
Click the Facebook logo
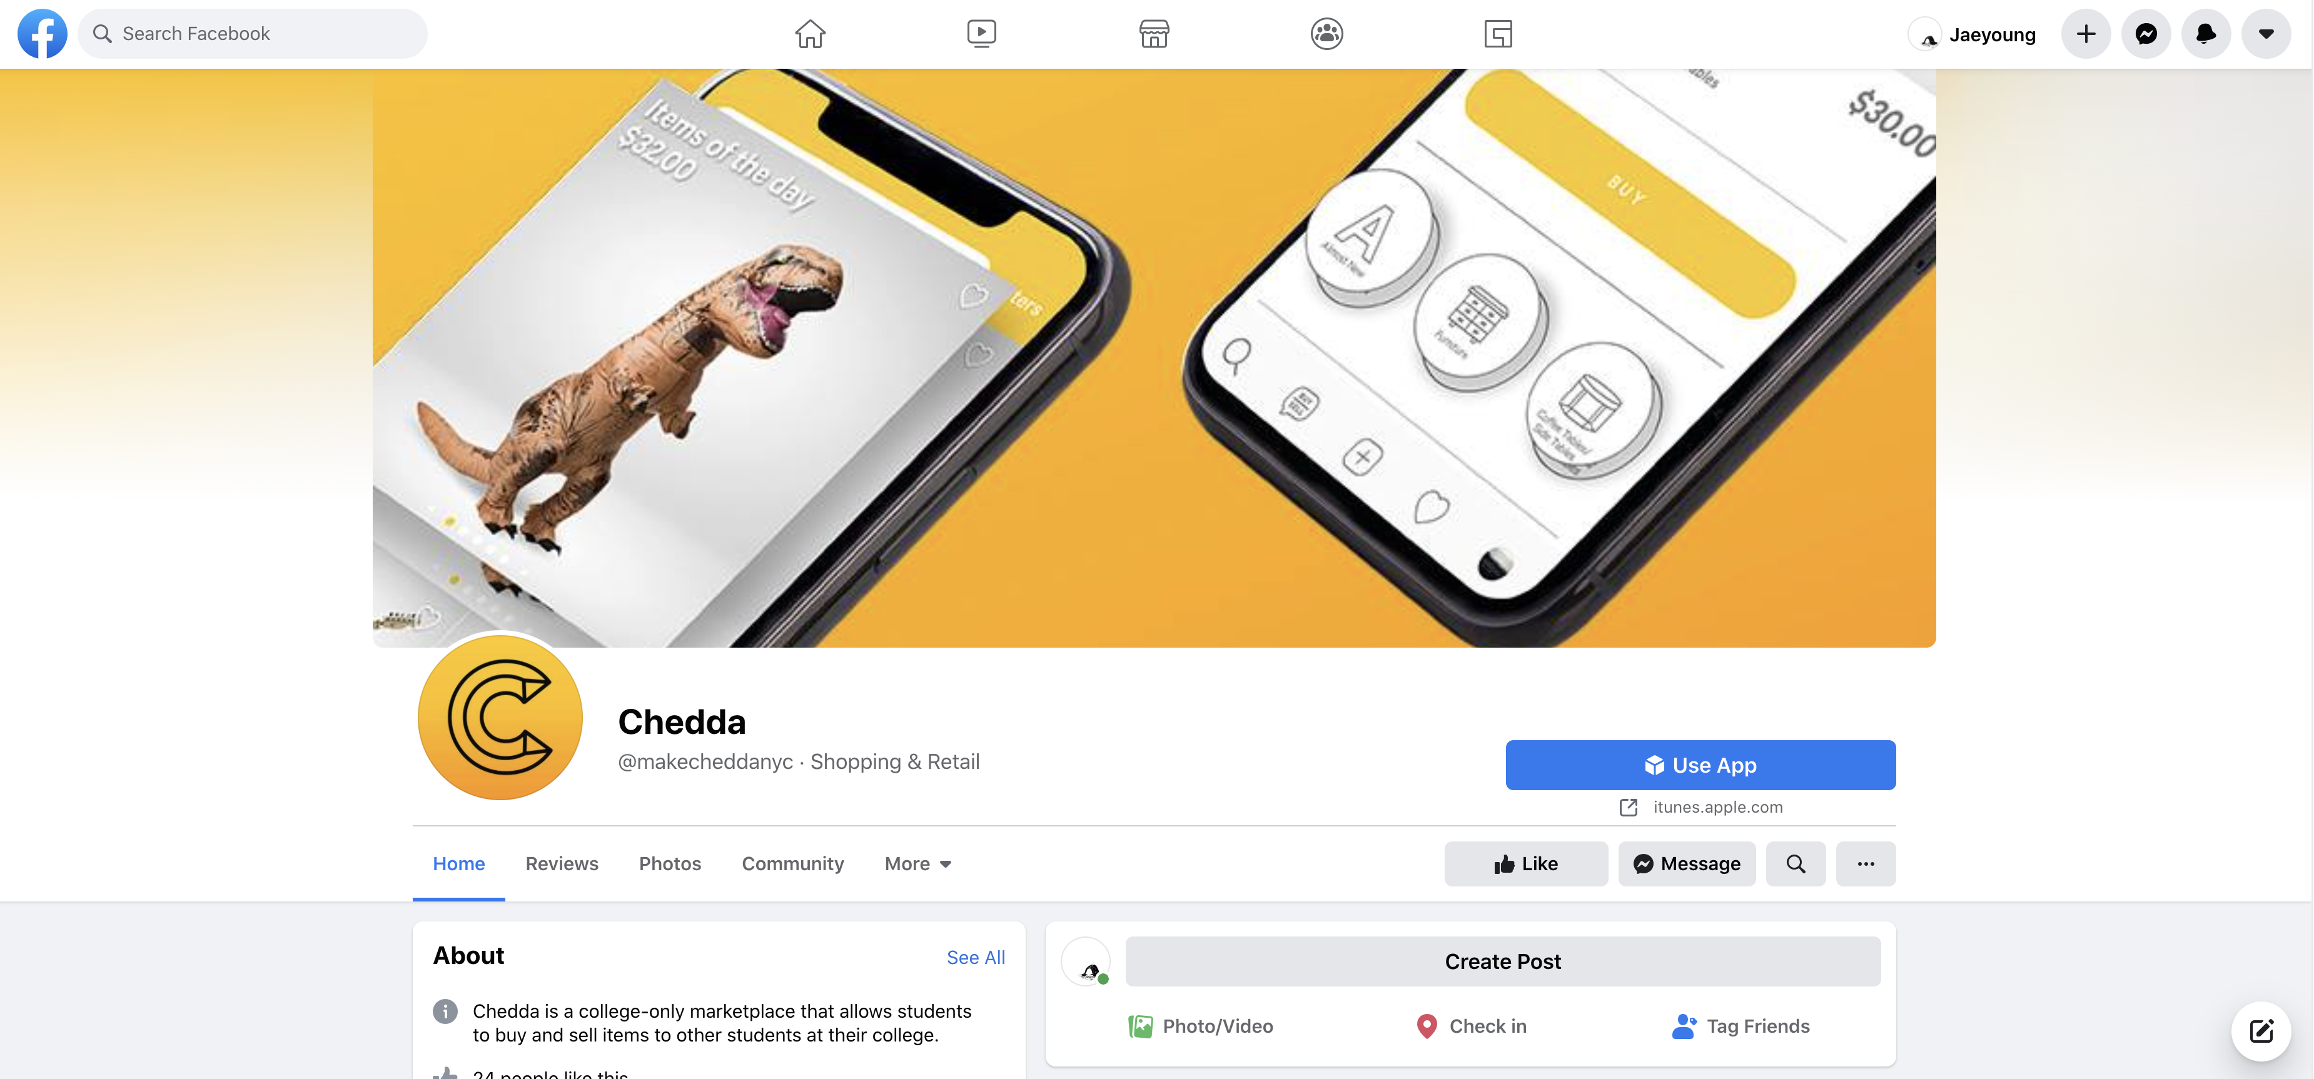43,34
